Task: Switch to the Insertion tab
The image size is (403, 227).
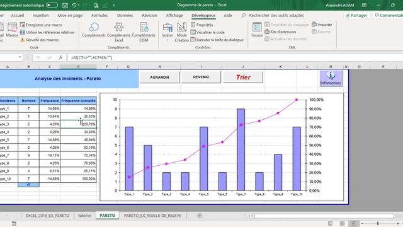Action: pyautogui.click(x=40, y=15)
